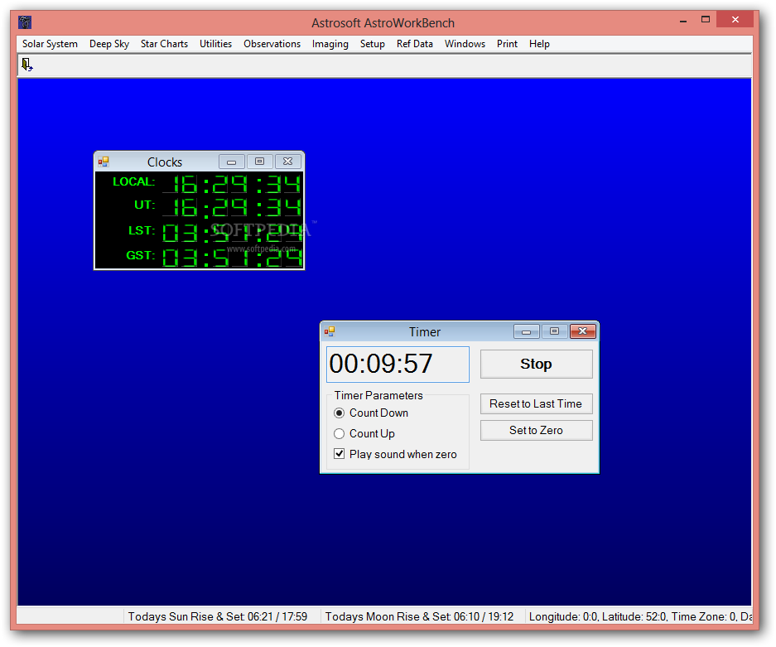
Task: Click the LST clock readout
Action: point(232,232)
